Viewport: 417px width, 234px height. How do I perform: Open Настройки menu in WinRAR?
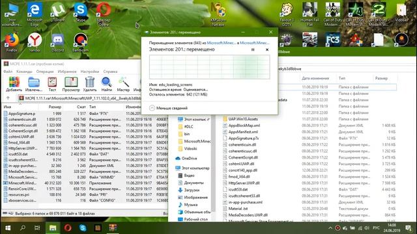coord(90,71)
